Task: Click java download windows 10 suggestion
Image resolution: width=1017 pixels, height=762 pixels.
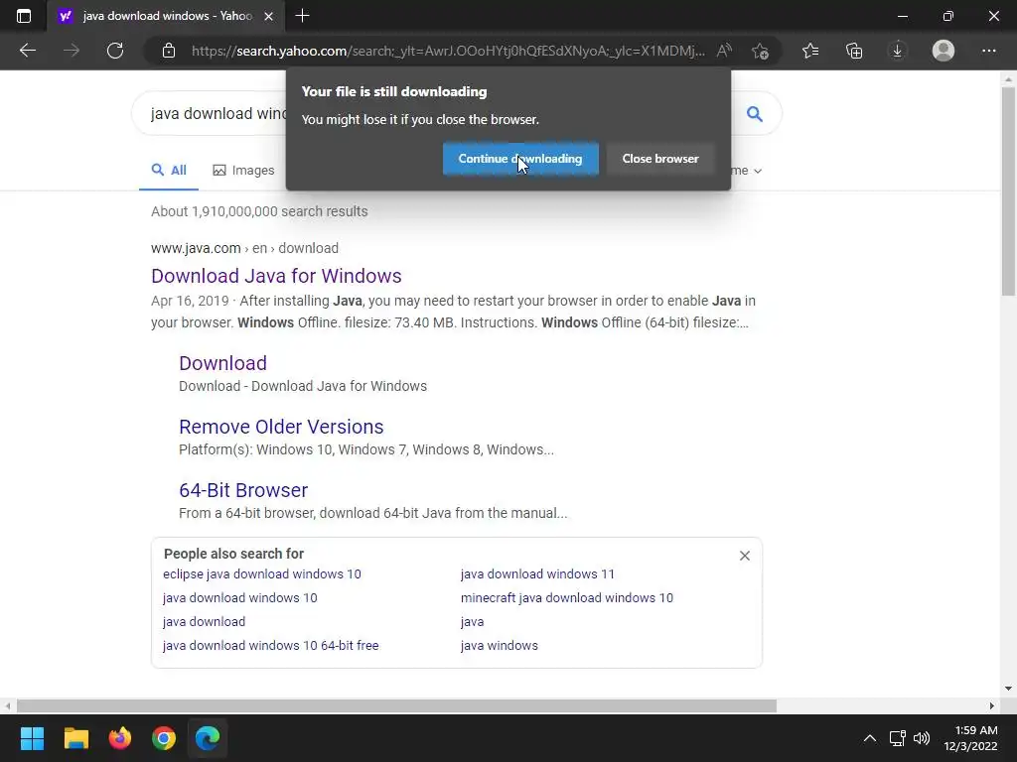Action: coord(240,598)
